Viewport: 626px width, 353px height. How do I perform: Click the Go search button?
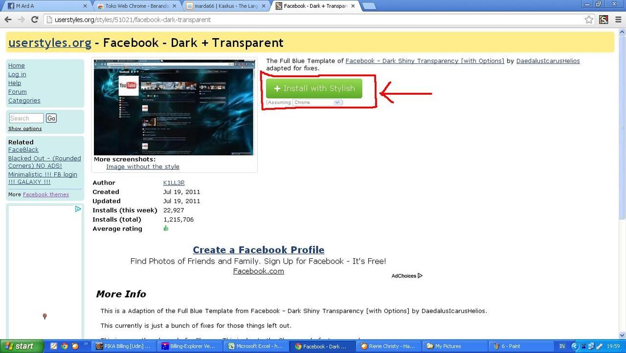(51, 118)
